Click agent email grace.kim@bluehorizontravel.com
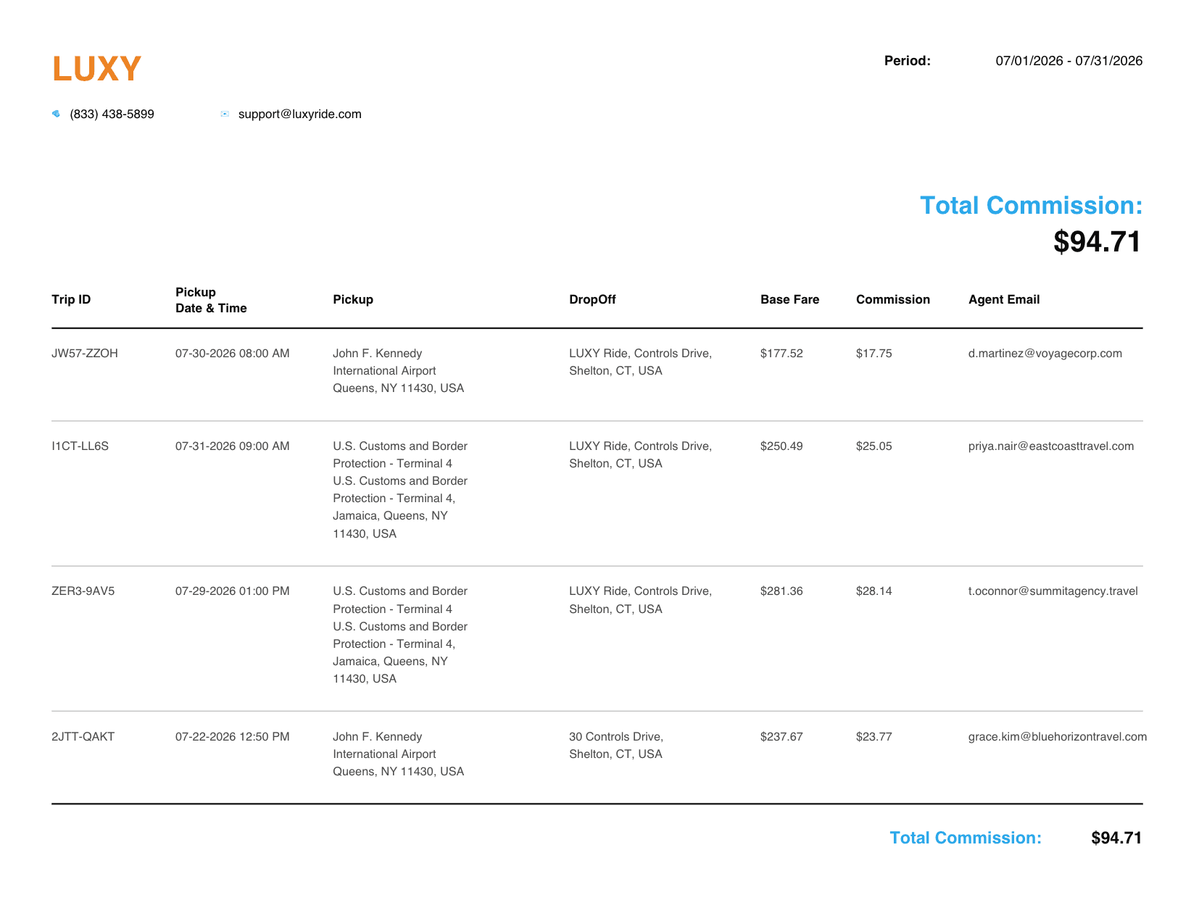Screen dimensions: 1199x900 coord(1058,736)
